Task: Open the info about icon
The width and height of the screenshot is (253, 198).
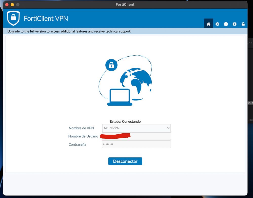Action: (235, 24)
